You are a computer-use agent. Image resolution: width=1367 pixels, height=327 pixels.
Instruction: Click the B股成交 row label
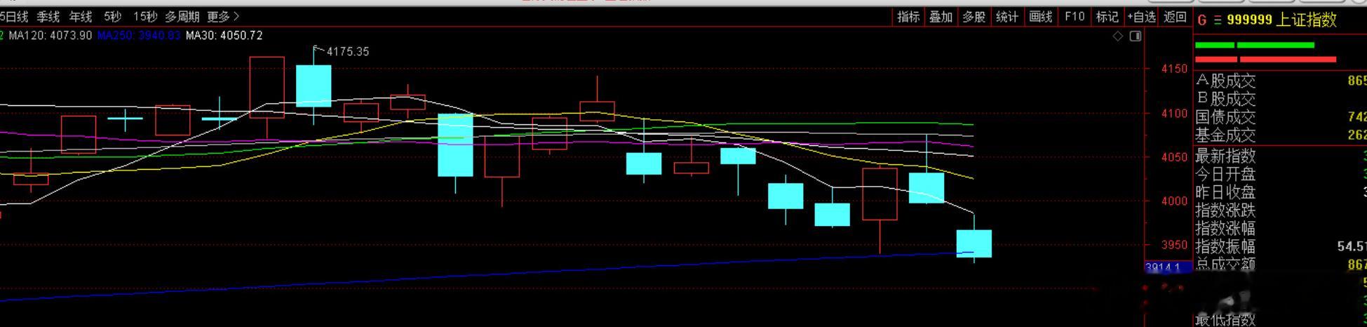pos(1226,99)
